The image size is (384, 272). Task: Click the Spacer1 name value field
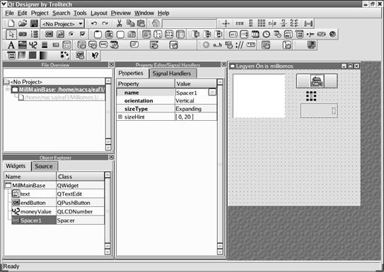[x=192, y=93]
